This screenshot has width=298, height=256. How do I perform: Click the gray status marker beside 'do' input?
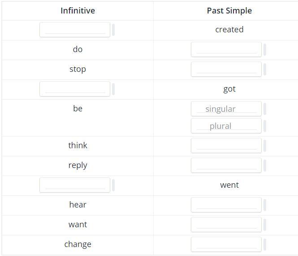point(265,49)
